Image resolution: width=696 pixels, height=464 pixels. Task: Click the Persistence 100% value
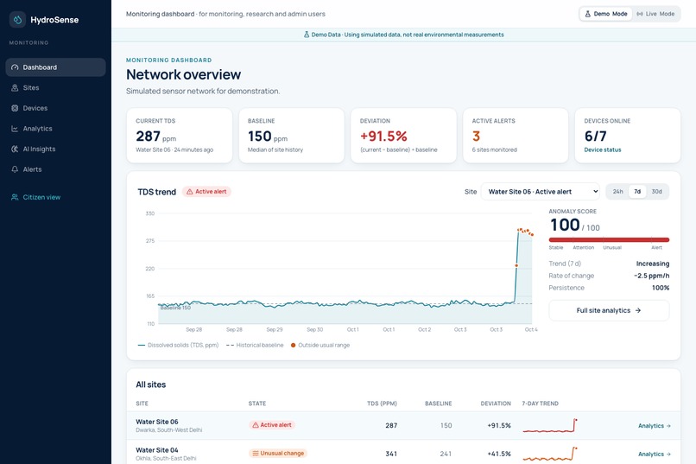[x=661, y=288]
